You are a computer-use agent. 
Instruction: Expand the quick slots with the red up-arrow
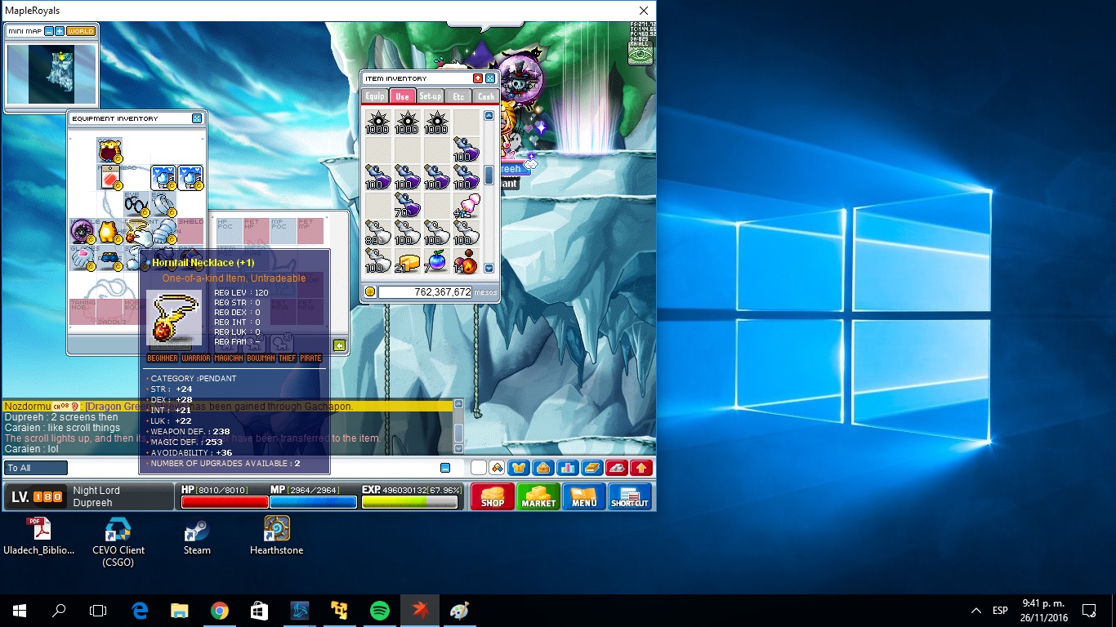click(x=641, y=468)
